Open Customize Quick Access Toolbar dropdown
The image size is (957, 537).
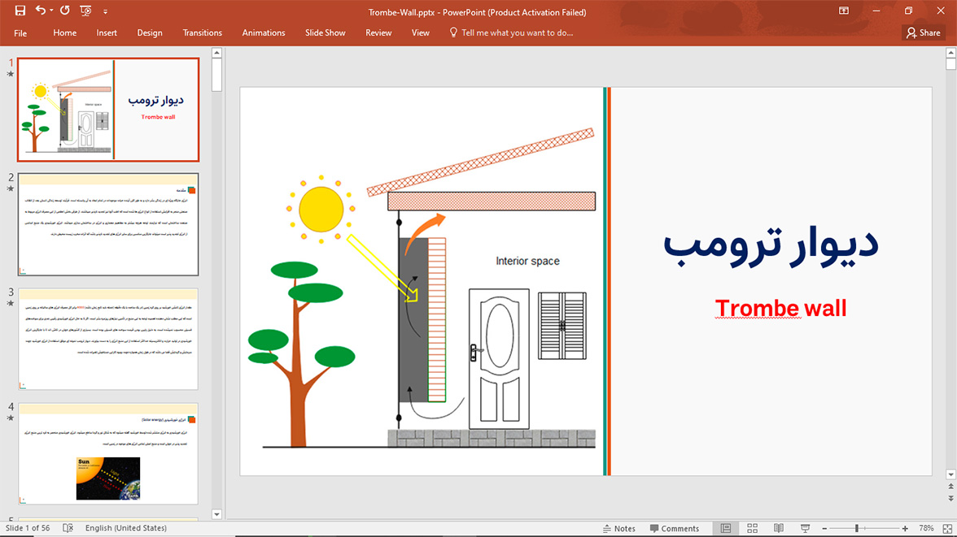click(105, 11)
